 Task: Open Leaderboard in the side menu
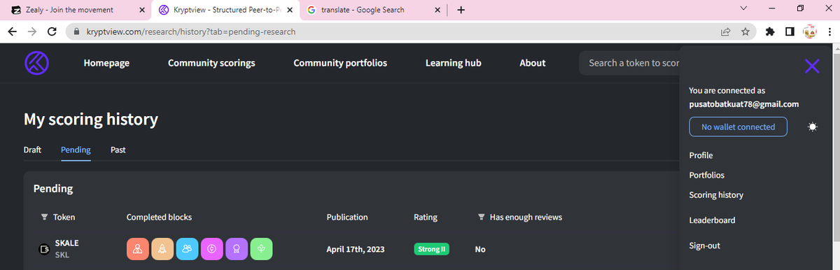(x=712, y=220)
